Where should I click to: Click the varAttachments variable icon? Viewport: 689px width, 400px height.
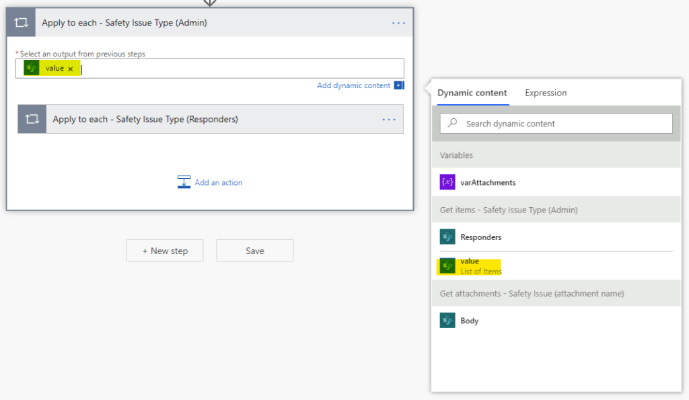coord(447,182)
